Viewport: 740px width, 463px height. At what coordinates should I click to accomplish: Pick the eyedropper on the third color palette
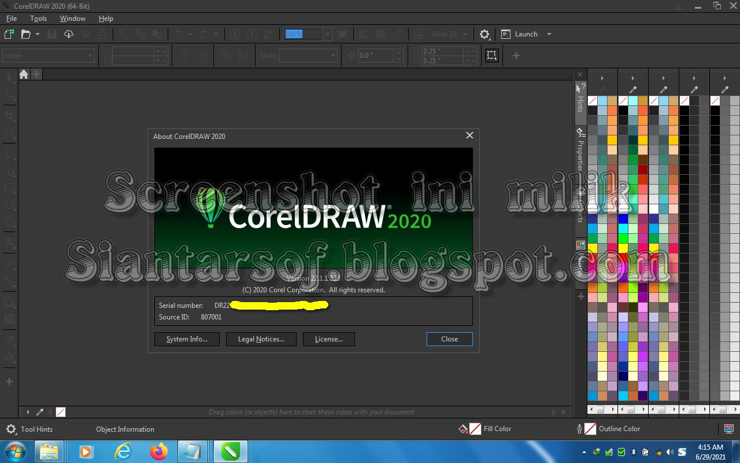click(x=664, y=90)
